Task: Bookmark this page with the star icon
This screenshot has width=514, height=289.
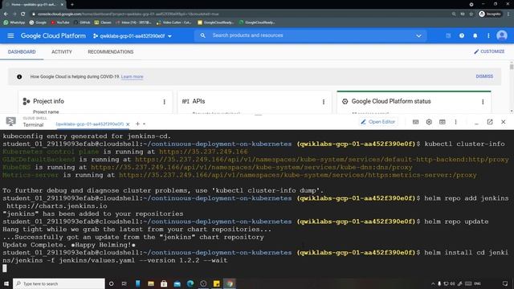Action: [x=471, y=14]
